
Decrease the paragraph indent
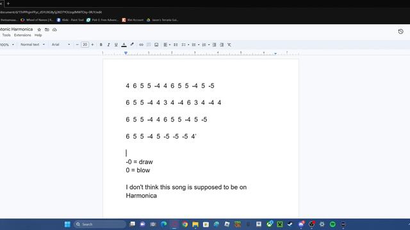tap(214, 45)
